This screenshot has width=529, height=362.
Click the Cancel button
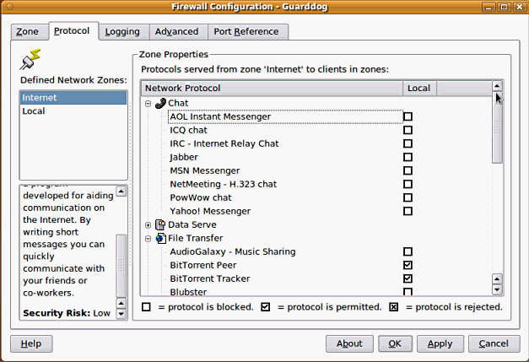tap(494, 343)
